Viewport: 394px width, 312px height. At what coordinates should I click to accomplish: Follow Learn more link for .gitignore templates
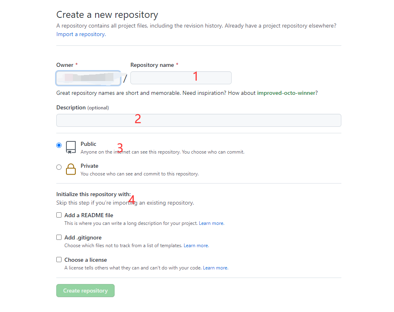196,246
